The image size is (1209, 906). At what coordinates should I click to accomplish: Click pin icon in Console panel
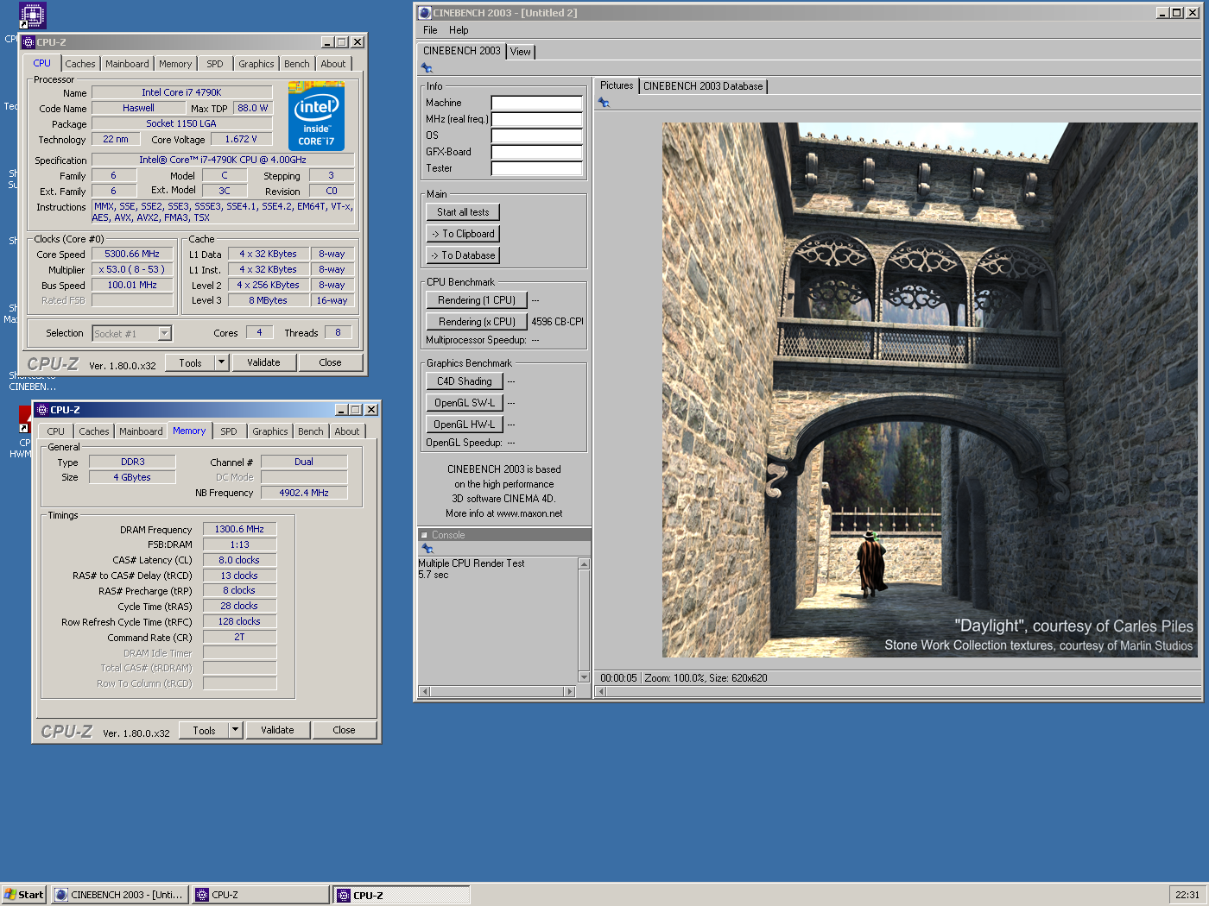427,549
